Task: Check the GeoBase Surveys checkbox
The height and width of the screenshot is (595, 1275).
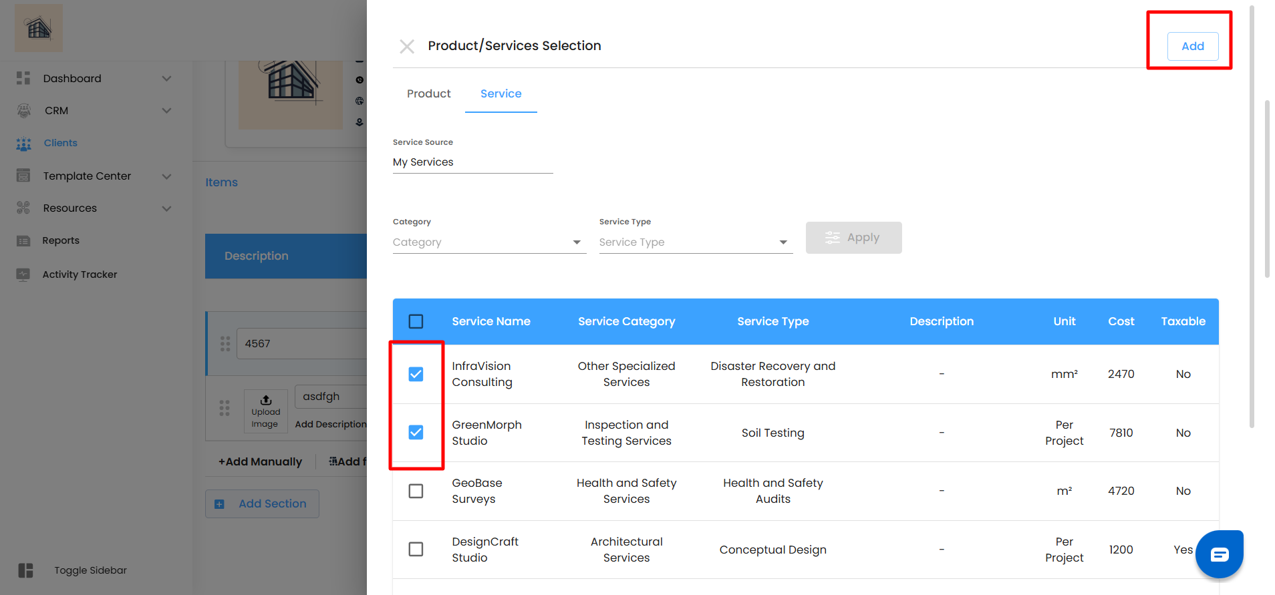Action: pyautogui.click(x=416, y=491)
